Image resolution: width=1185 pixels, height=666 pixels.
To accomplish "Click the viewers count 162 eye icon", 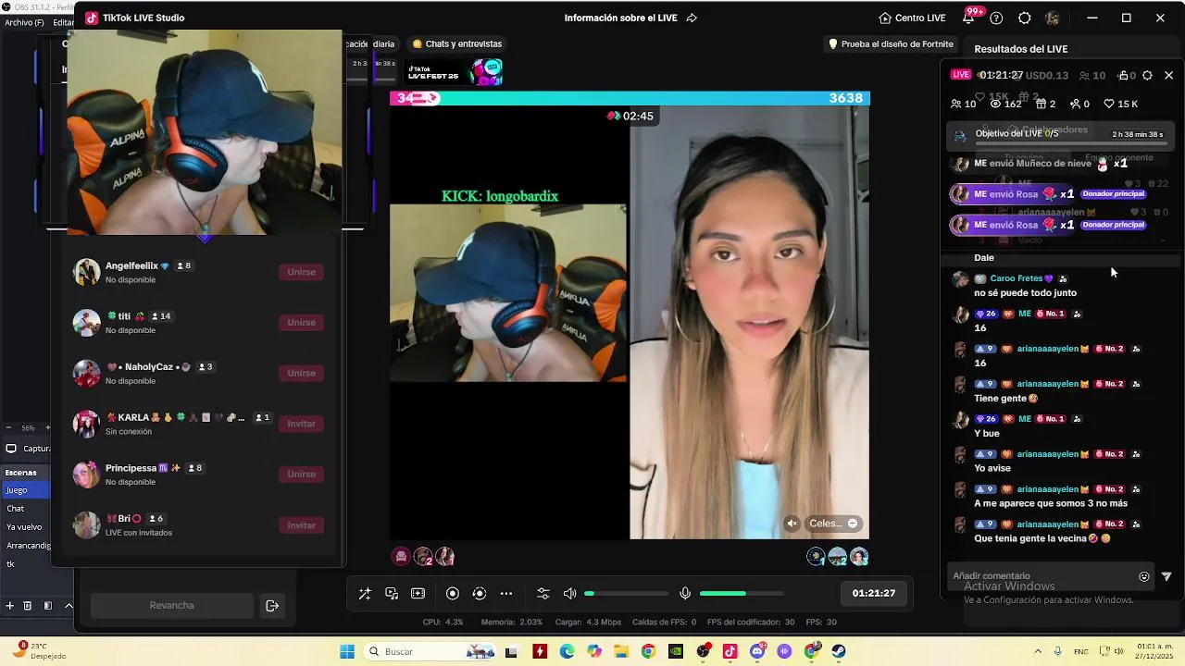I will click(x=1005, y=104).
